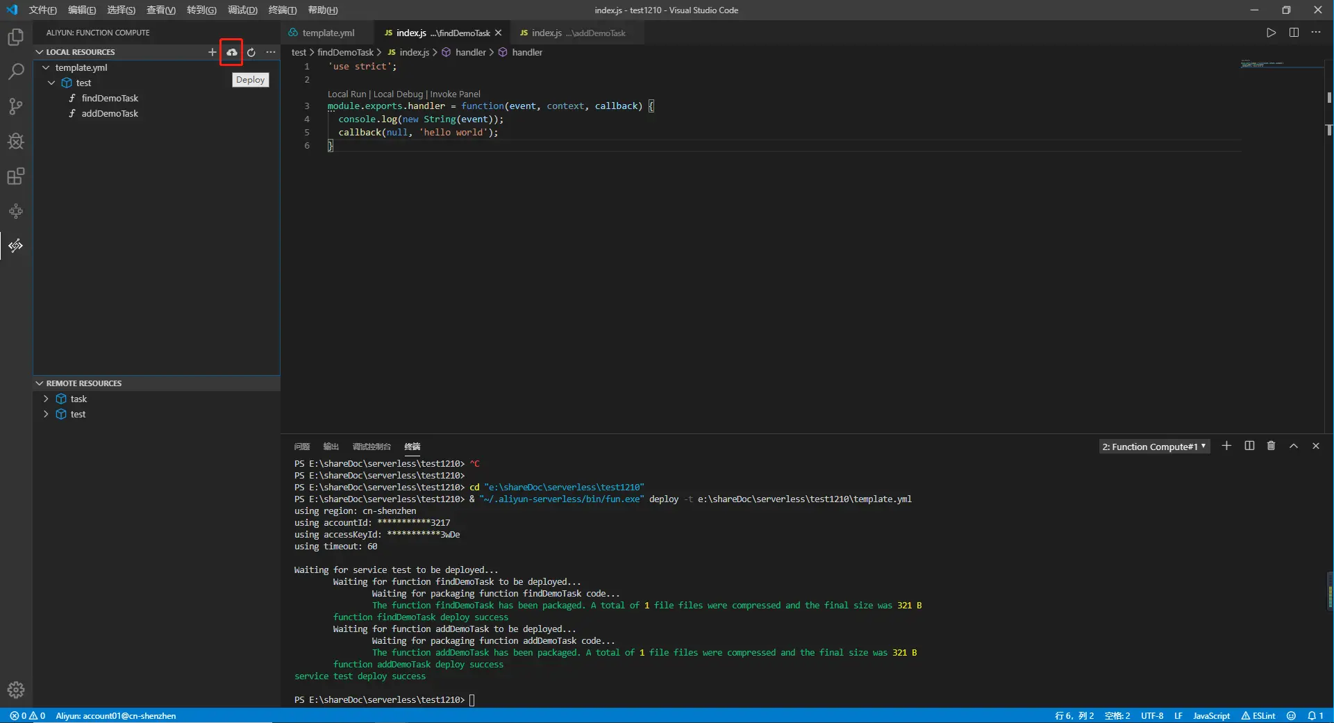Click Invoke Panel code lens link
Image resolution: width=1334 pixels, height=723 pixels.
click(455, 94)
